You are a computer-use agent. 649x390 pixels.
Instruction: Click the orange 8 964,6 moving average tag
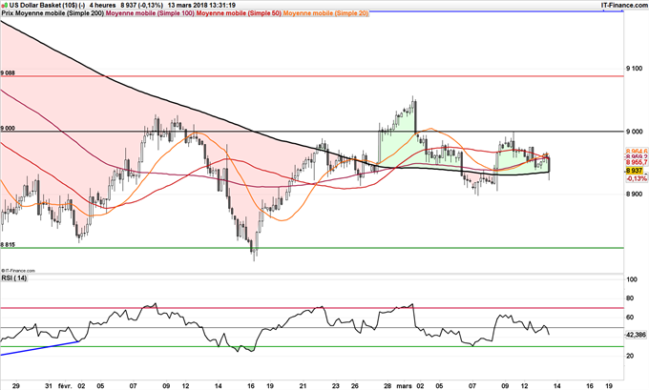pos(637,152)
